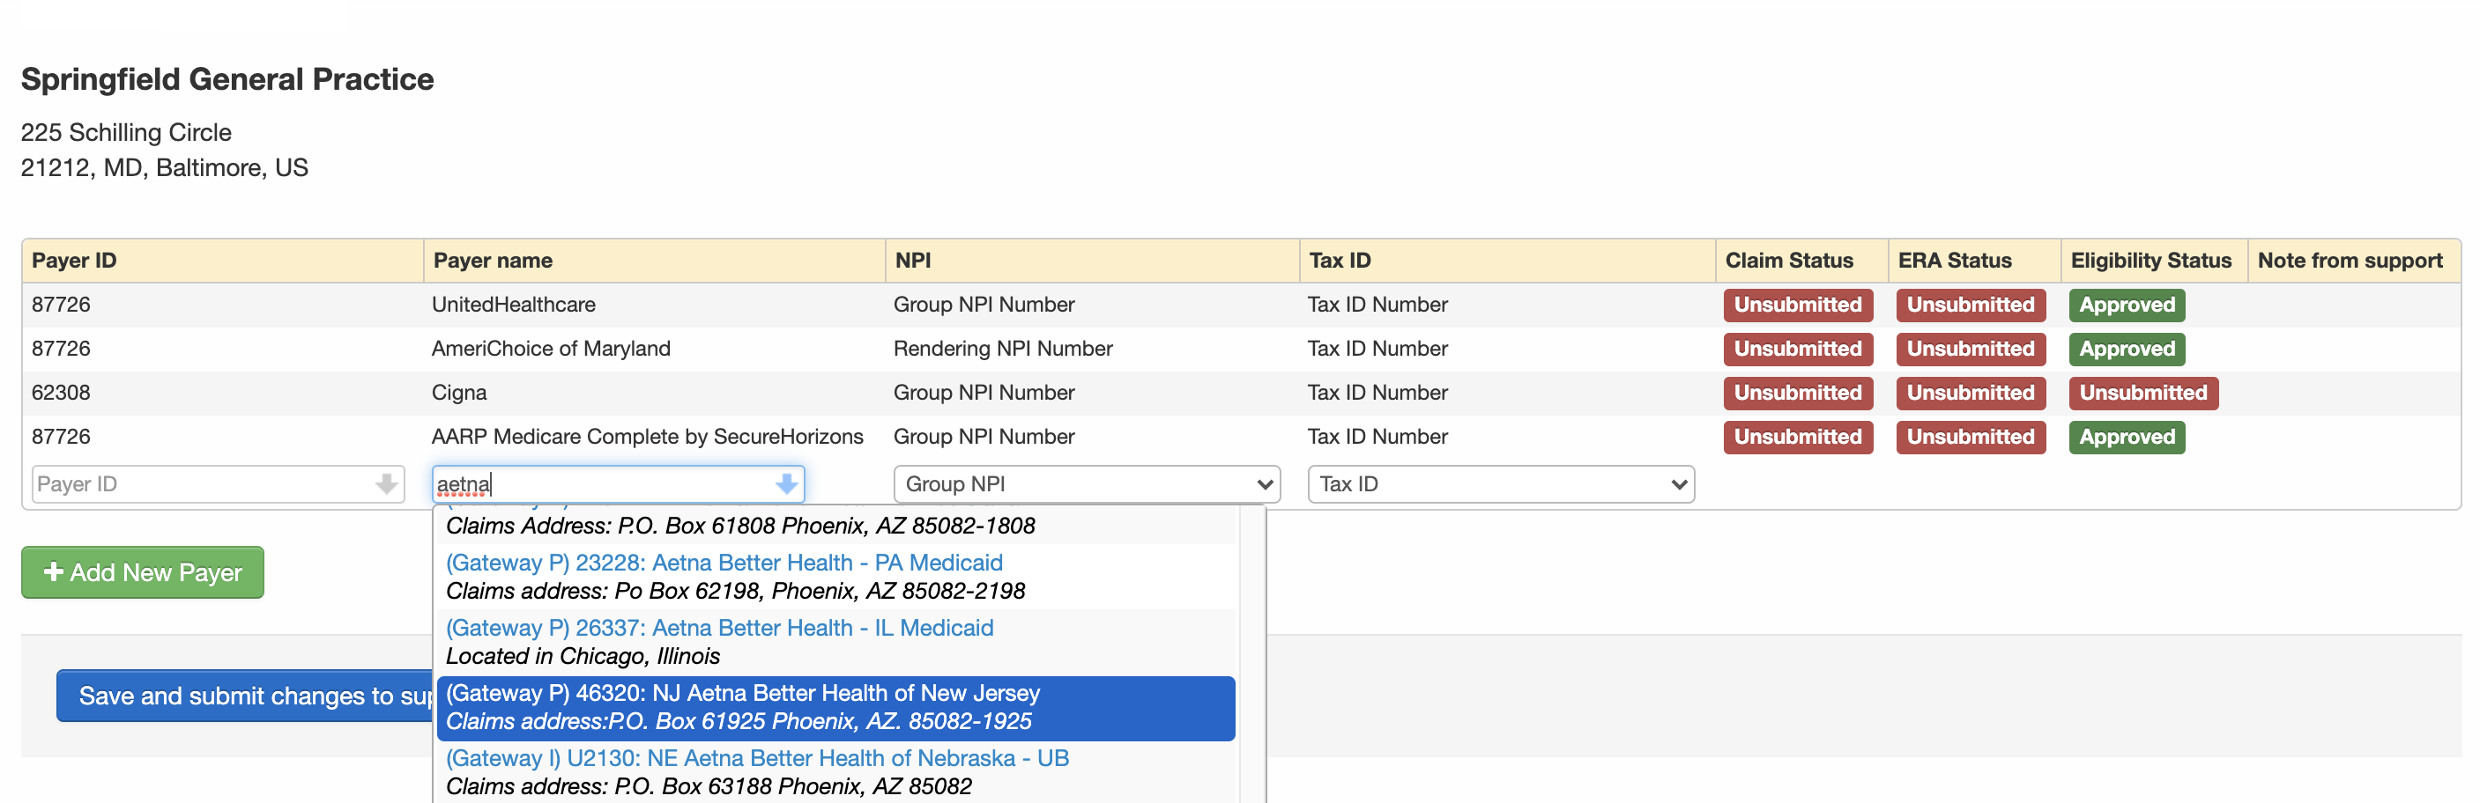2480x803 pixels.
Task: Click AARP Medicare Complete ERA Status badge
Action: (x=1971, y=438)
